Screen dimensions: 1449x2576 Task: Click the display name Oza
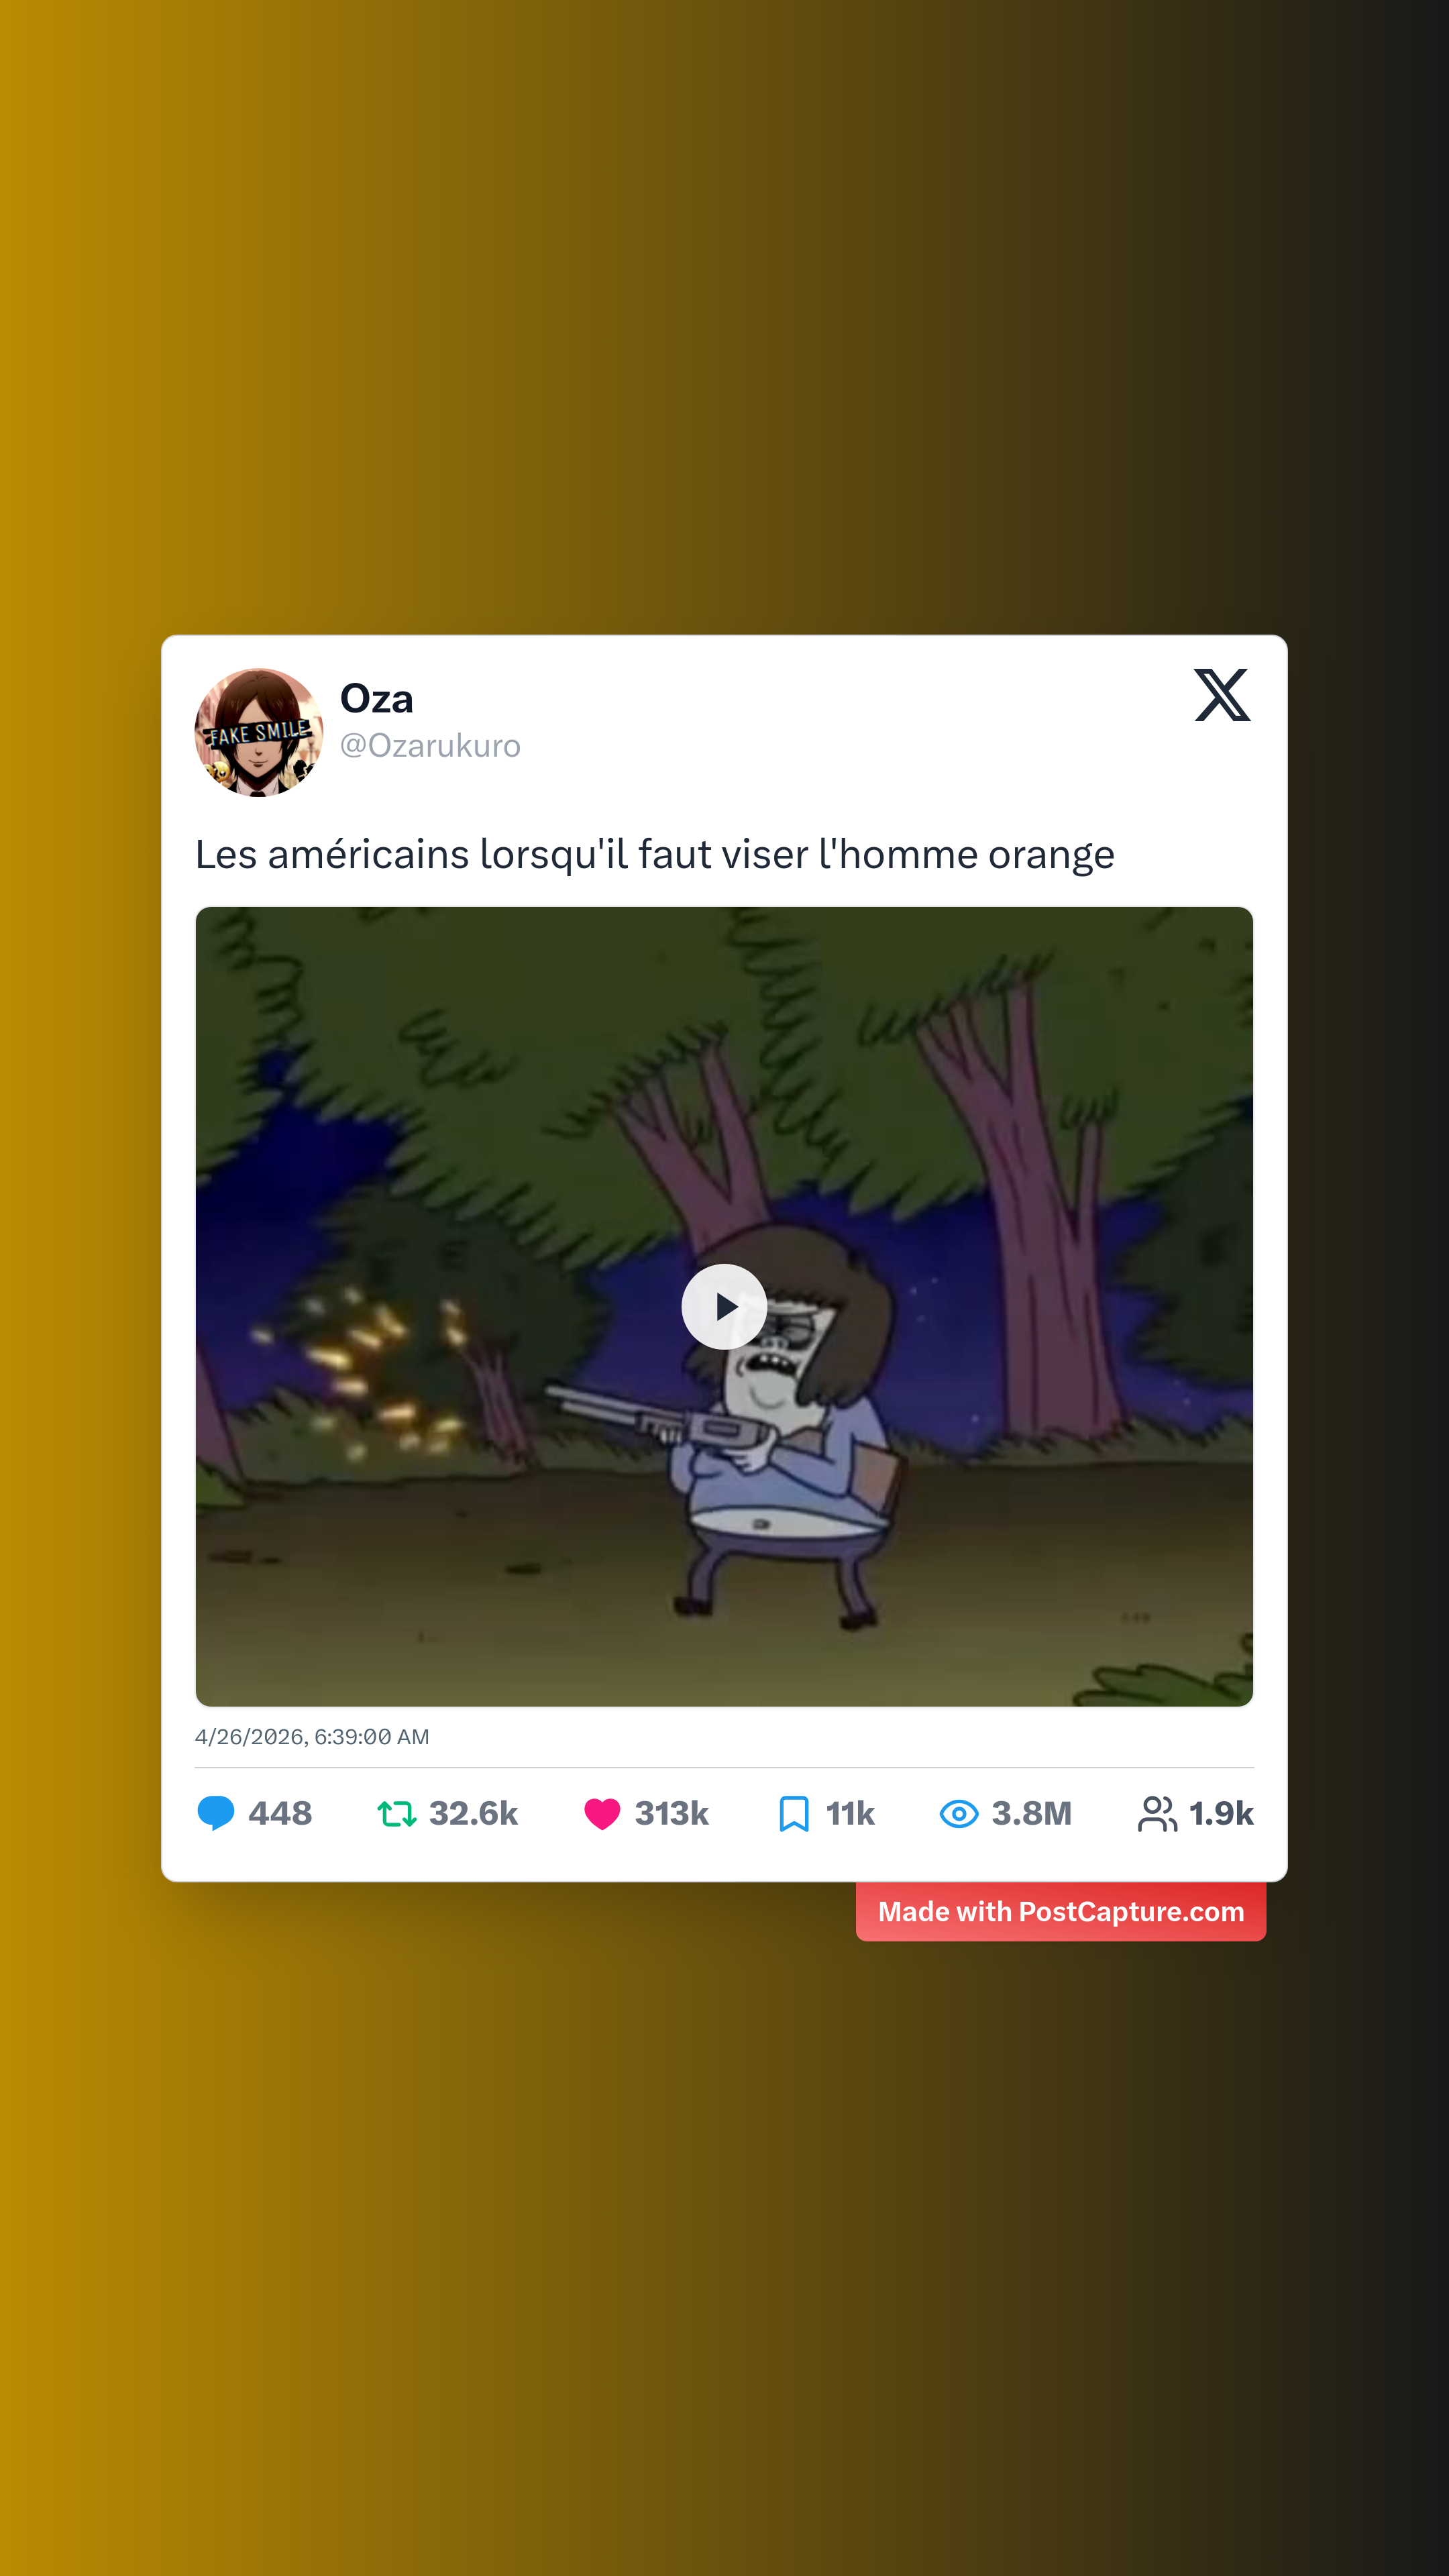(376, 699)
